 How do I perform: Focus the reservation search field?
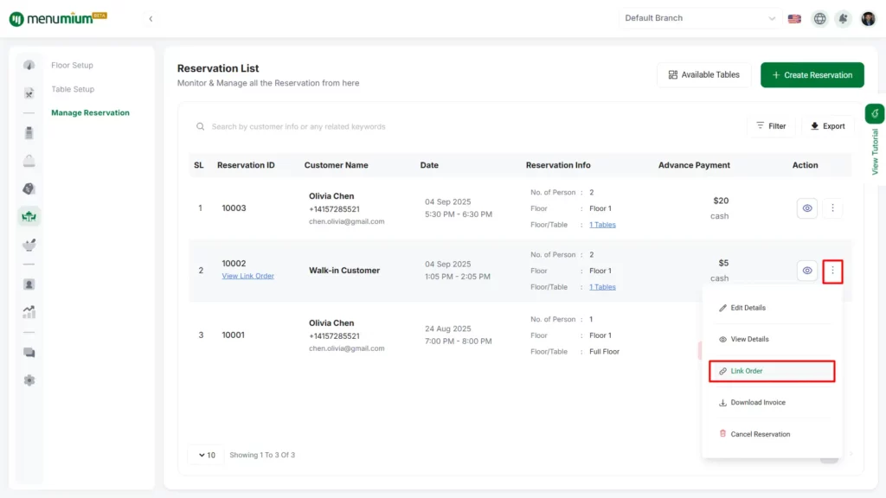point(464,126)
